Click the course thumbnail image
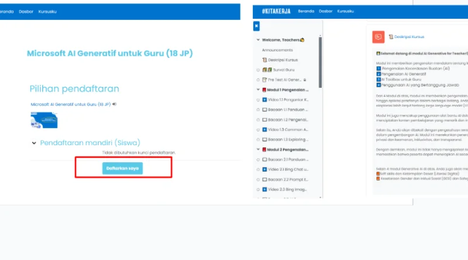Image resolution: width=468 pixels, height=260 pixels. [x=44, y=120]
